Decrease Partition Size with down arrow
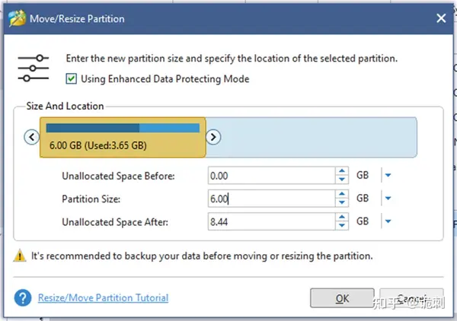Viewport: 457px width, 321px height. pos(342,202)
